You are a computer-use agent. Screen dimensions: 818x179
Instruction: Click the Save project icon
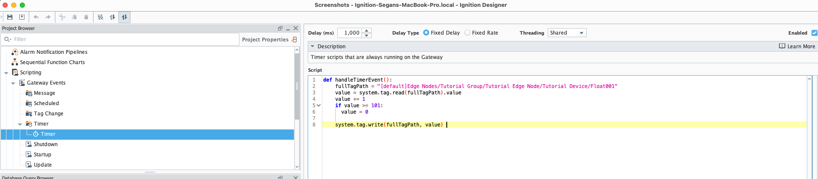click(x=10, y=17)
